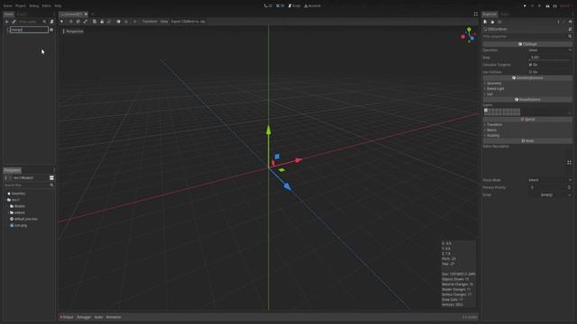
Task: Open the Project menu
Action: click(21, 6)
